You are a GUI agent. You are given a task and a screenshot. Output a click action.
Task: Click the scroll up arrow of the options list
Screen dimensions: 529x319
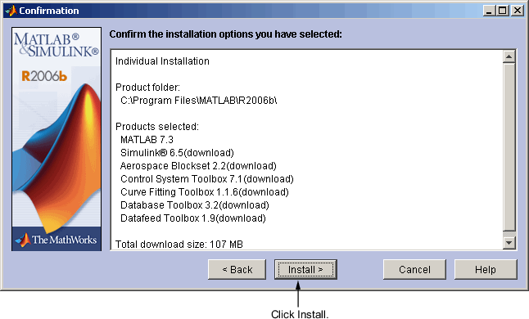tap(509, 56)
